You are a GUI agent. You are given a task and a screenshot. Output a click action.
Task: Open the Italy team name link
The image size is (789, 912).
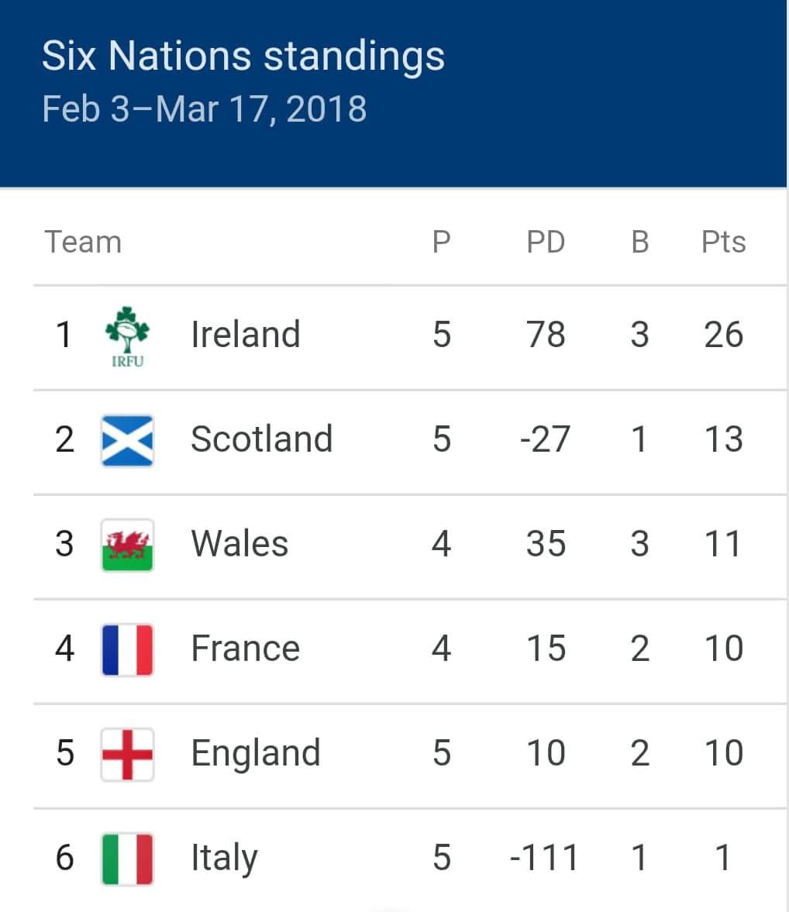[224, 858]
